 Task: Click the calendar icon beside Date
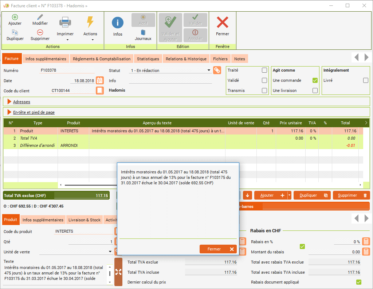100,81
